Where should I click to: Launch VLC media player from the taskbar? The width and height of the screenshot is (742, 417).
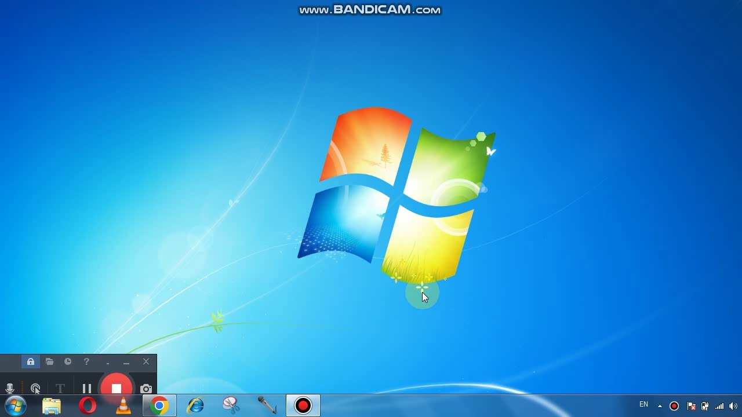click(x=123, y=406)
